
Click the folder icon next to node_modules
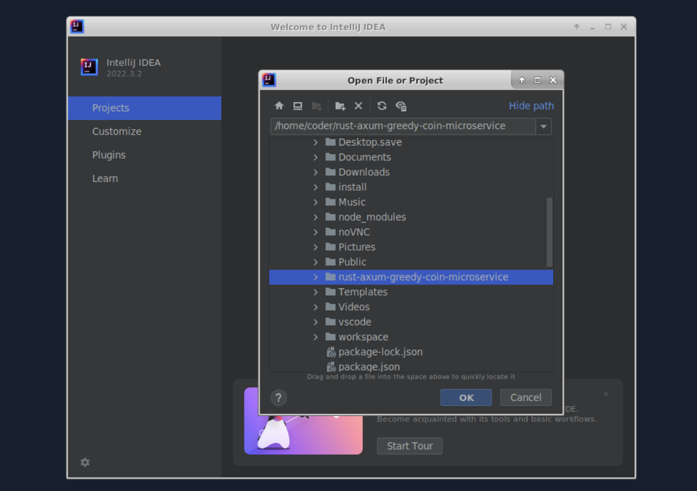(331, 217)
